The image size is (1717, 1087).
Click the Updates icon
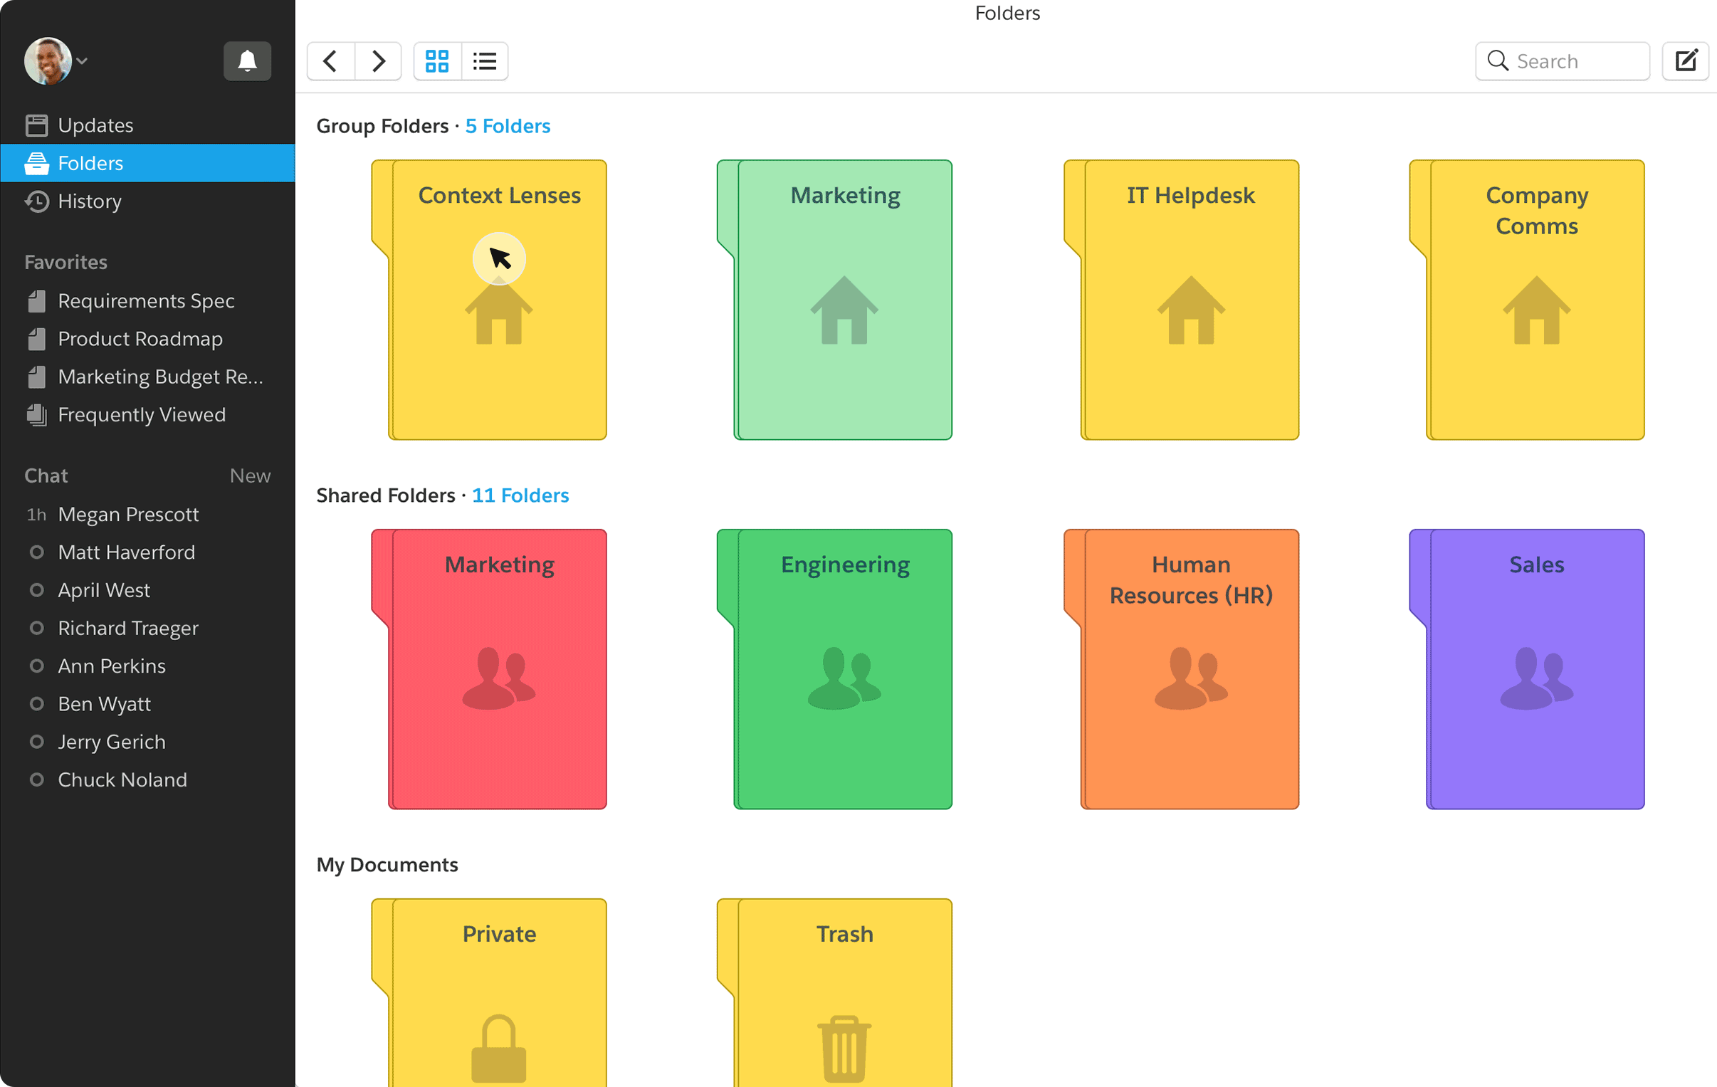click(36, 125)
